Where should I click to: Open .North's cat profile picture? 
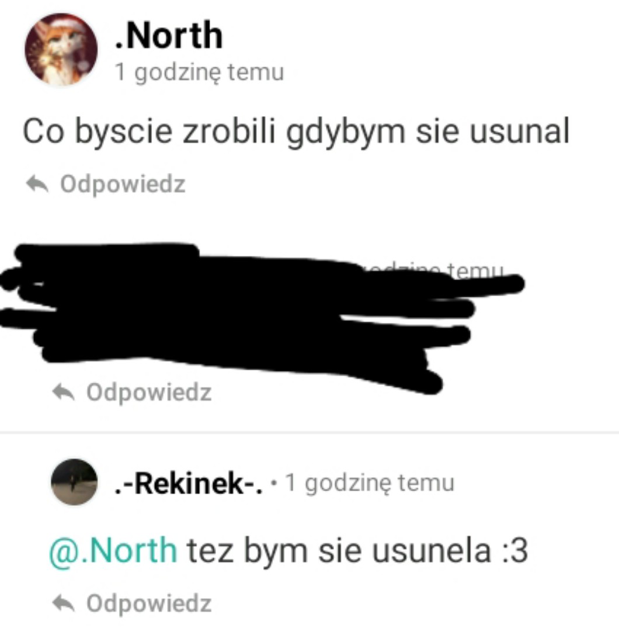pos(61,50)
